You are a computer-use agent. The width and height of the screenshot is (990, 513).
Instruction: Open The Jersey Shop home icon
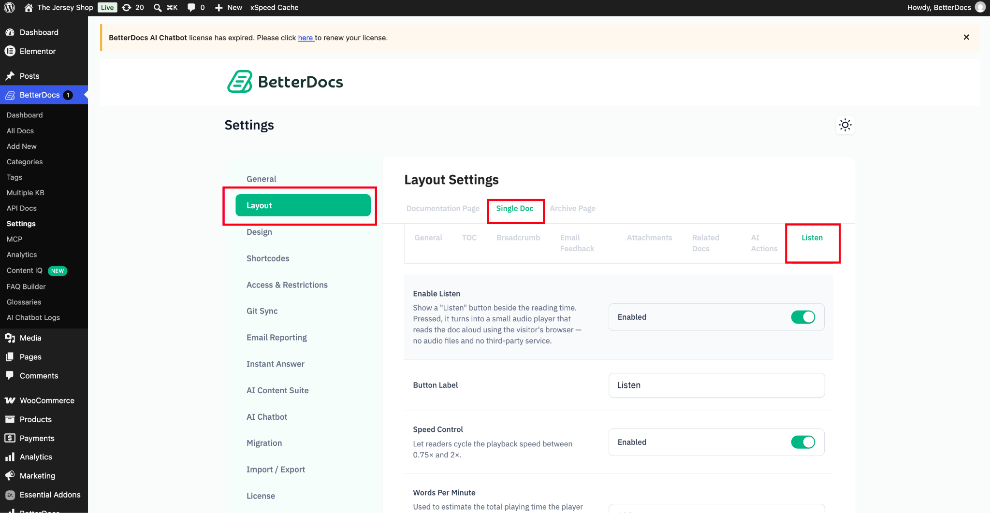pyautogui.click(x=29, y=7)
